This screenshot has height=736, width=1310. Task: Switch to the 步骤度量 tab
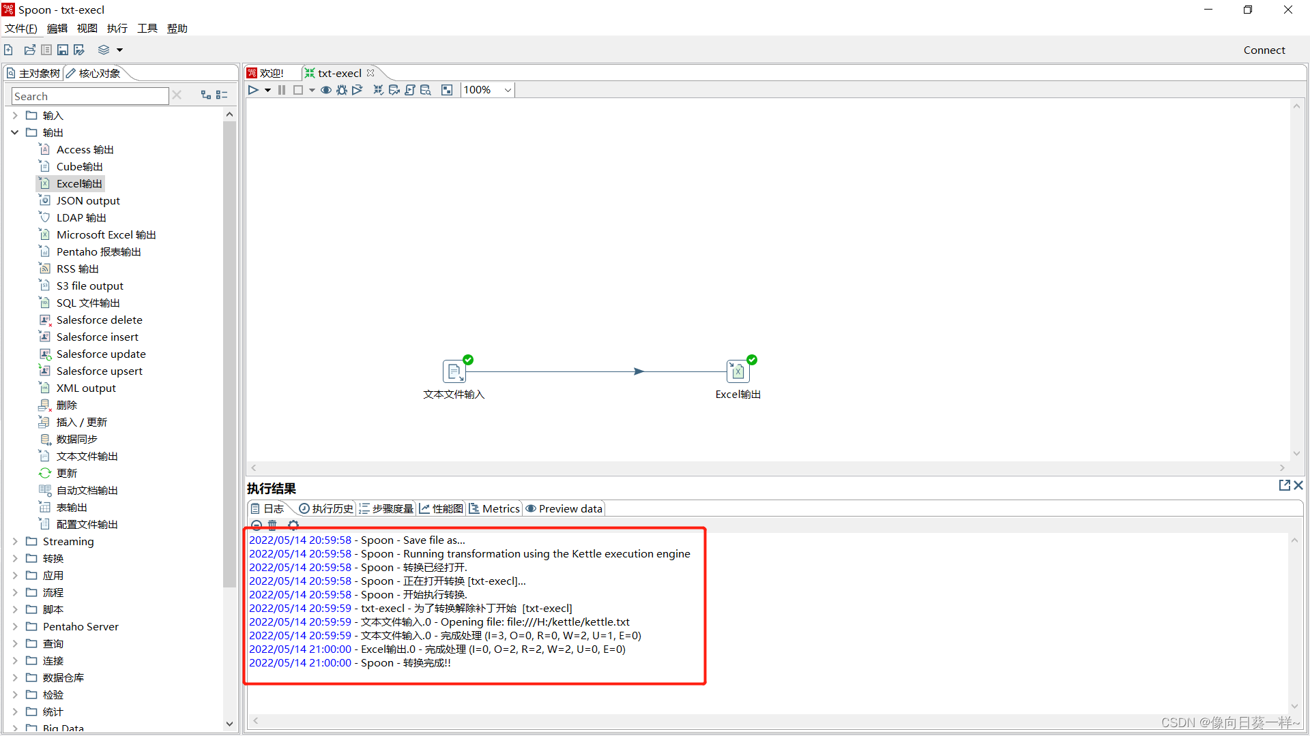pyautogui.click(x=386, y=508)
